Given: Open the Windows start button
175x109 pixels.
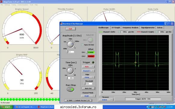Looking at the screenshot, I should (6, 107).
